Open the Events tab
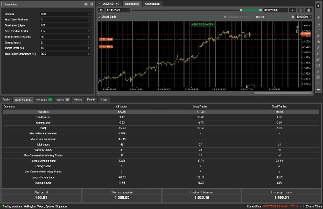323x209 pixels. (91, 100)
